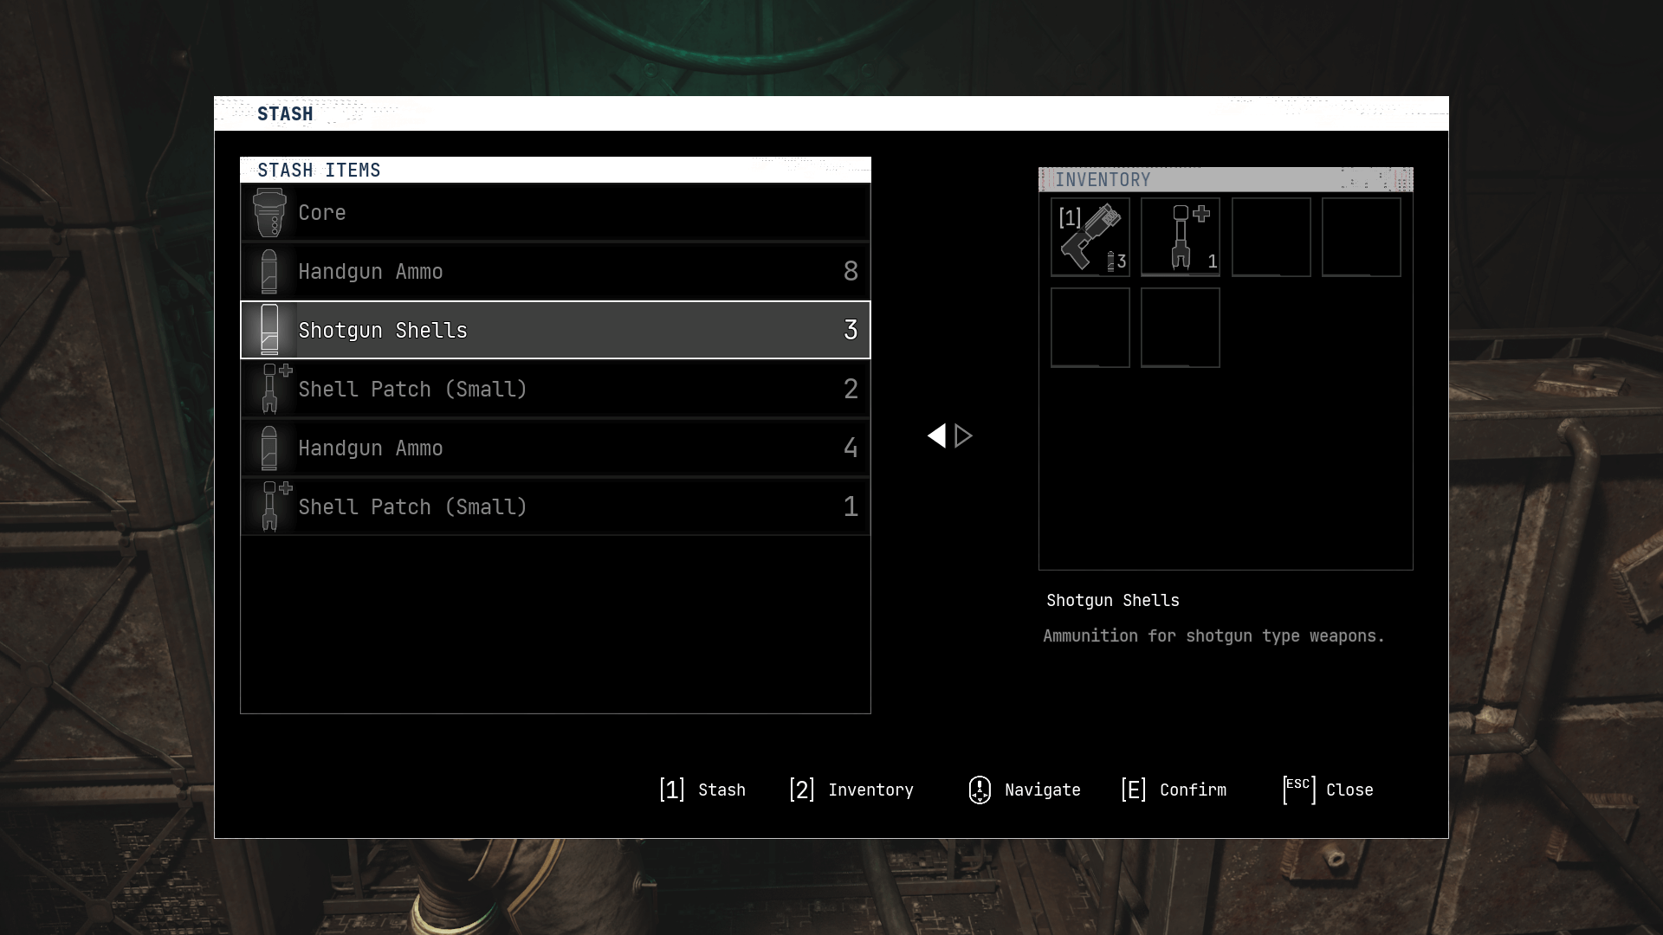Select the Core item icon
This screenshot has height=935, width=1663.
pyautogui.click(x=269, y=212)
